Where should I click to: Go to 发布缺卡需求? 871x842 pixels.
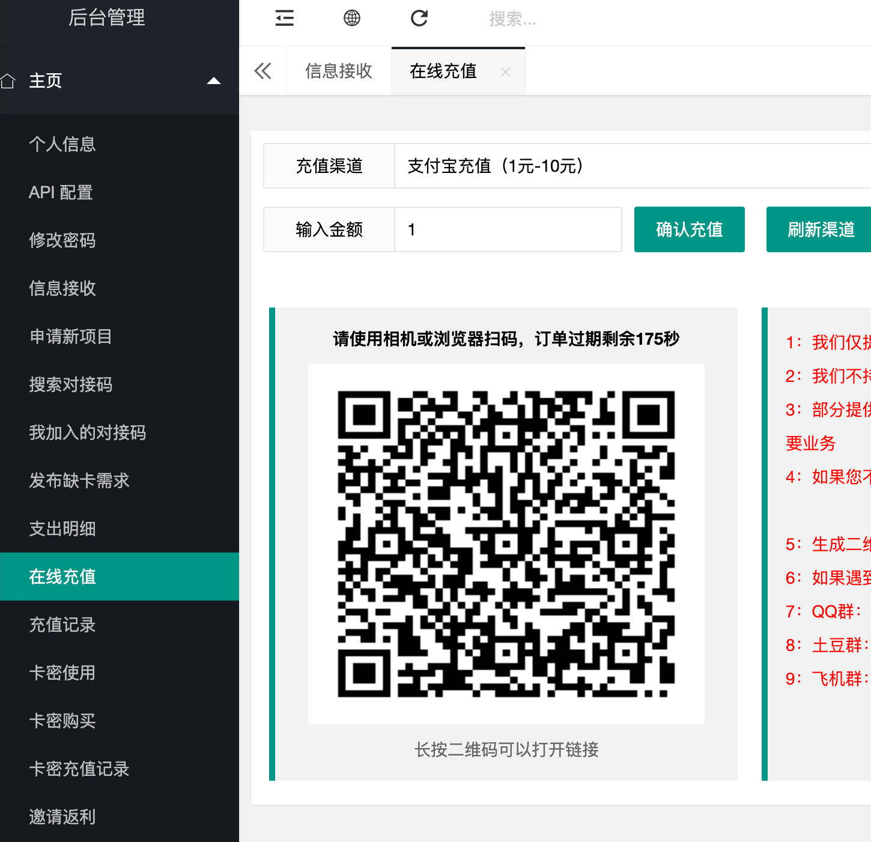(x=120, y=480)
